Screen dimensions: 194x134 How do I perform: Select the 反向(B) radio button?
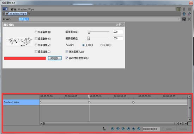click(101, 45)
